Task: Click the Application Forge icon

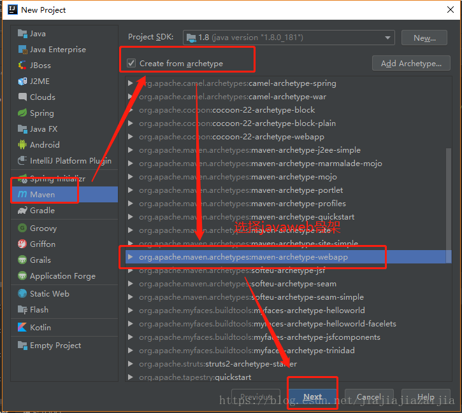Action: coord(22,276)
